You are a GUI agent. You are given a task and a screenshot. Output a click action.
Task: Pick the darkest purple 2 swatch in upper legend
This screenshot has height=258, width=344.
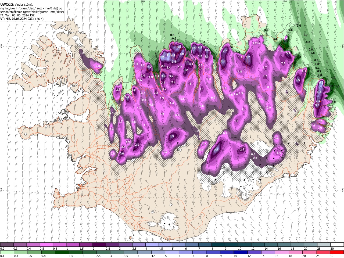point(99,245)
